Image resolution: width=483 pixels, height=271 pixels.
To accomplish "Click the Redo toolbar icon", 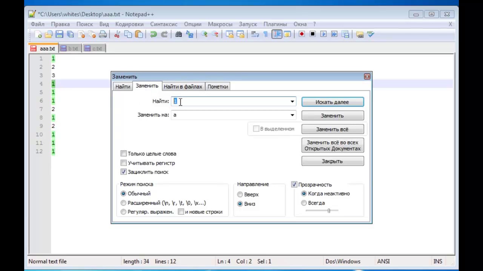I will tap(164, 34).
